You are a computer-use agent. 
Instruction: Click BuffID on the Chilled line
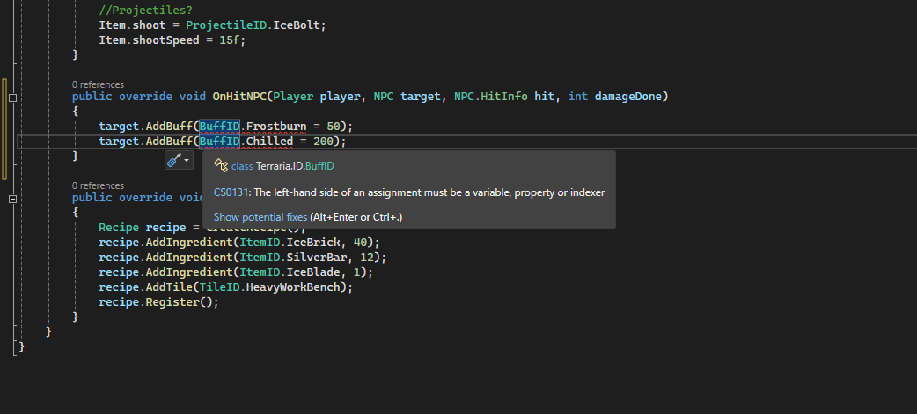coord(219,142)
